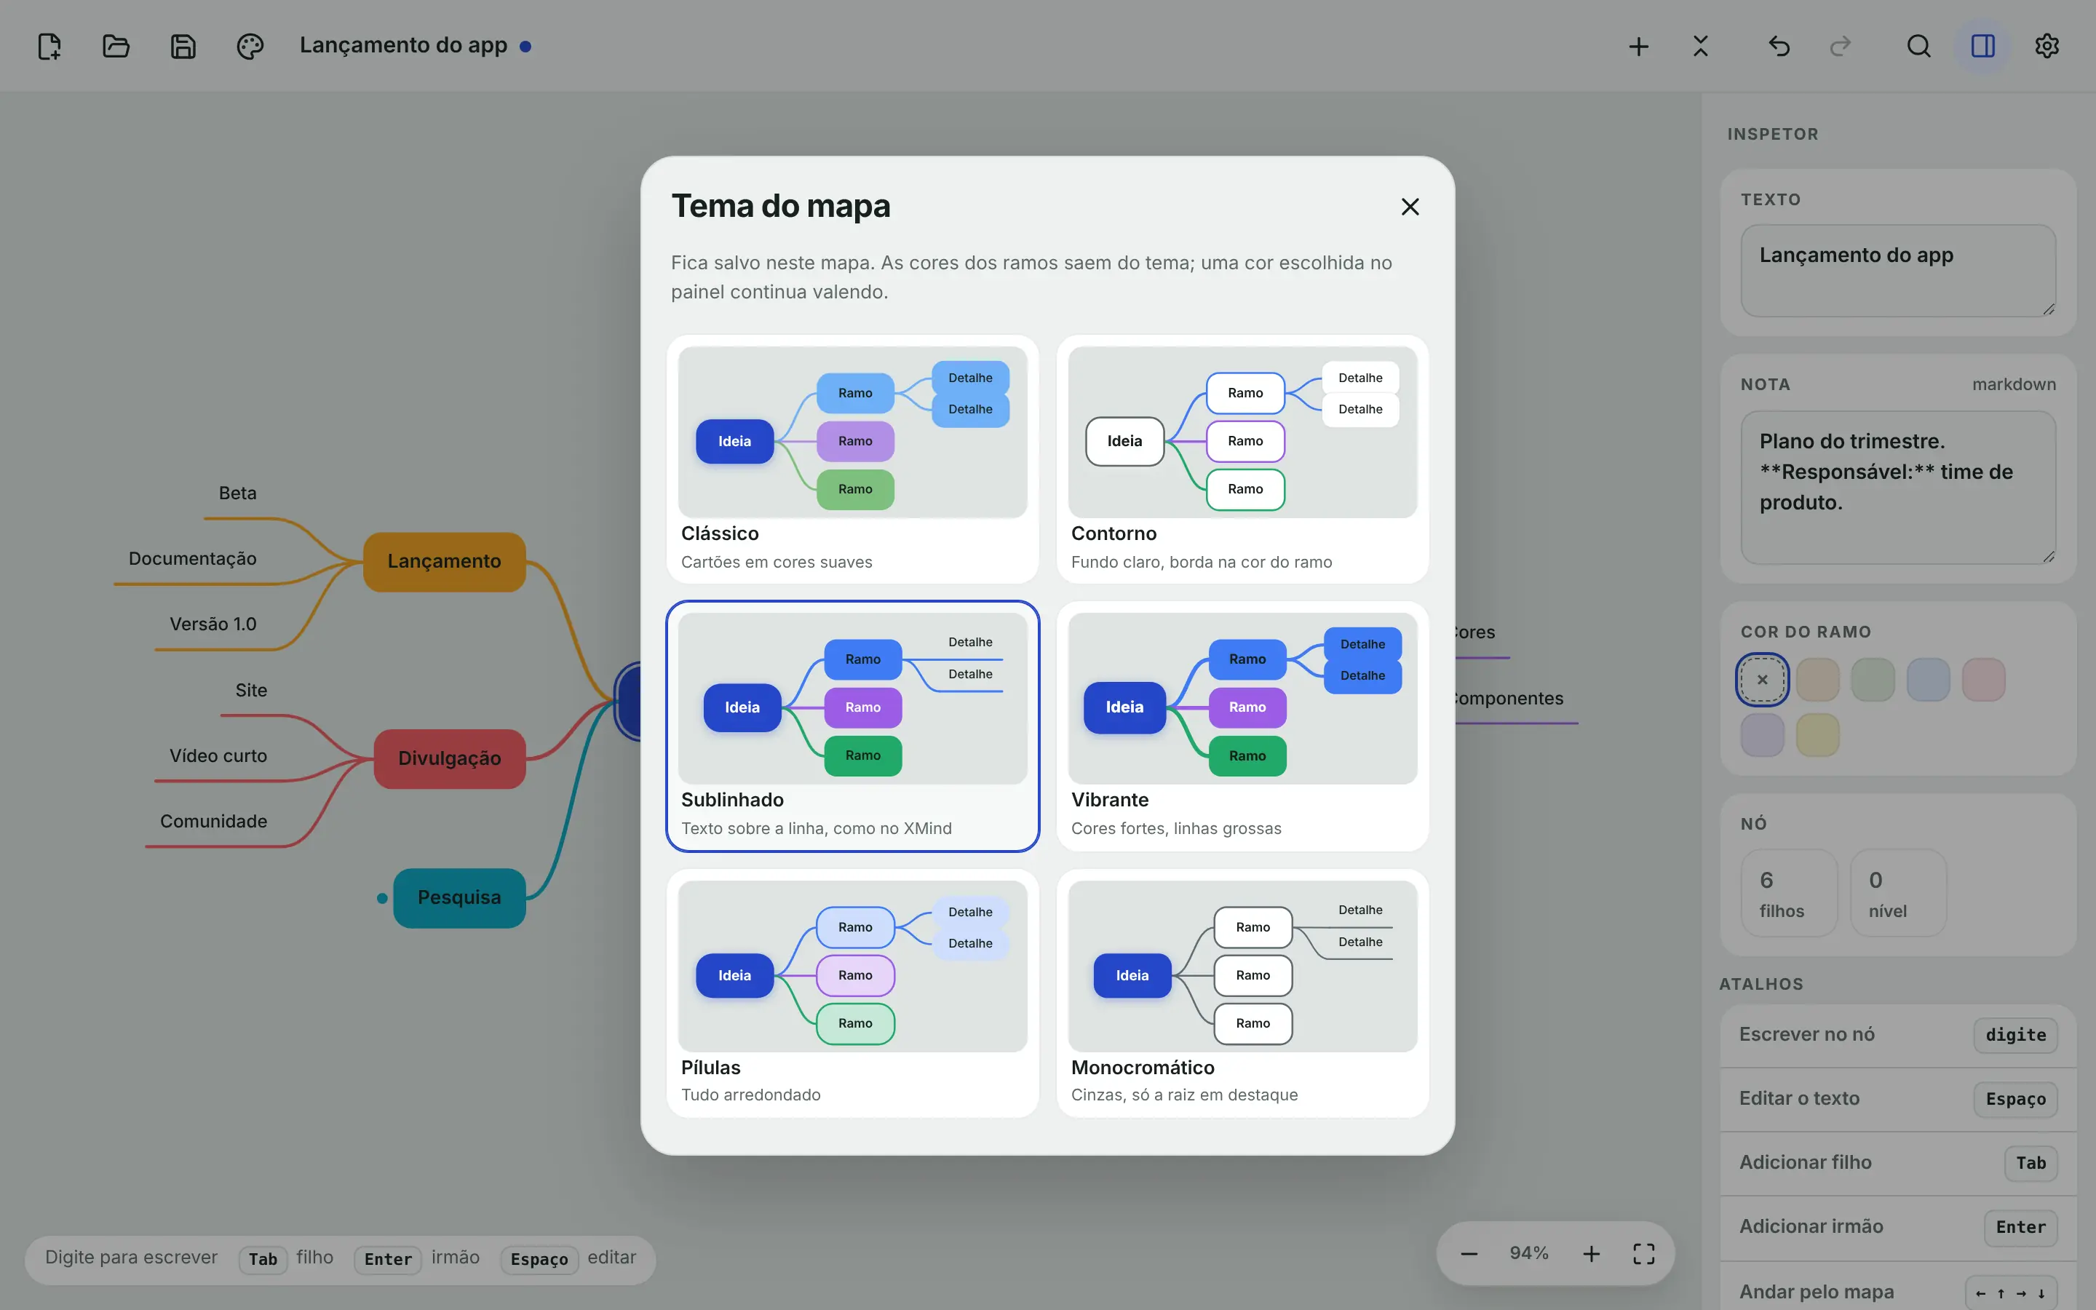Fit the map to screen icon
Viewport: 2096px width, 1310px height.
point(1644,1254)
